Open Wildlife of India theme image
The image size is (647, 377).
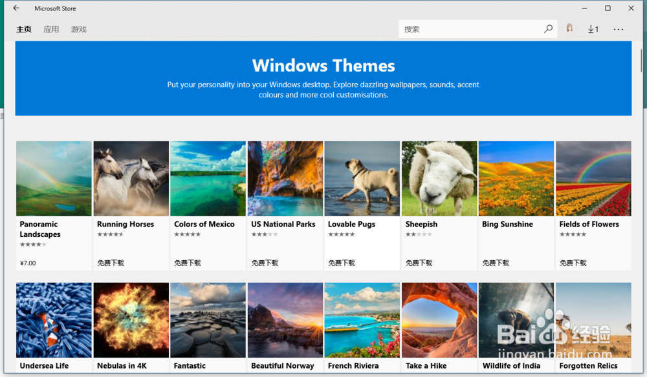click(x=516, y=320)
